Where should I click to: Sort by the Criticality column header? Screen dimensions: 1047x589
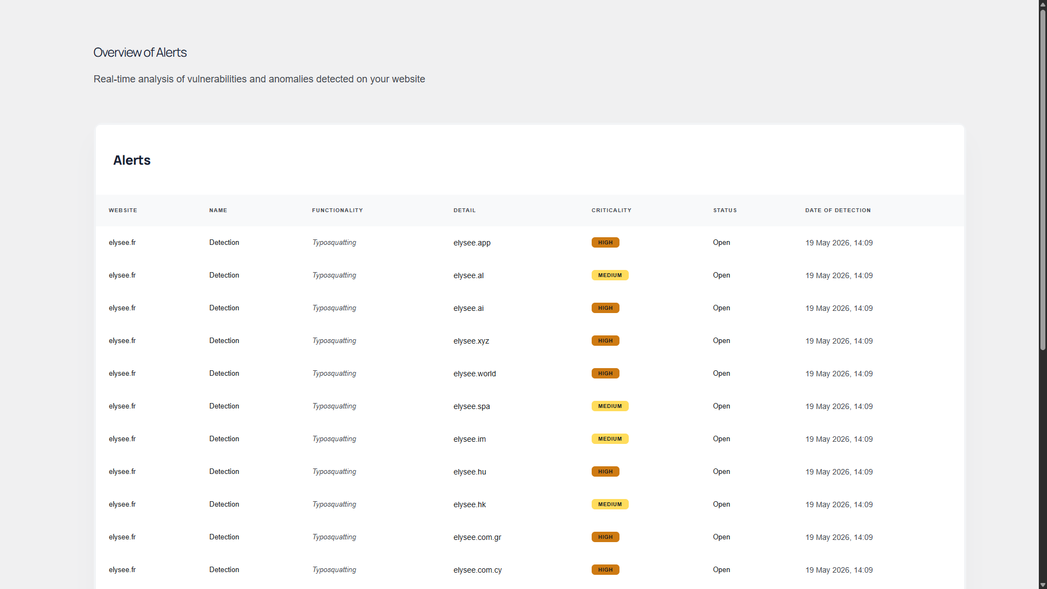click(611, 211)
